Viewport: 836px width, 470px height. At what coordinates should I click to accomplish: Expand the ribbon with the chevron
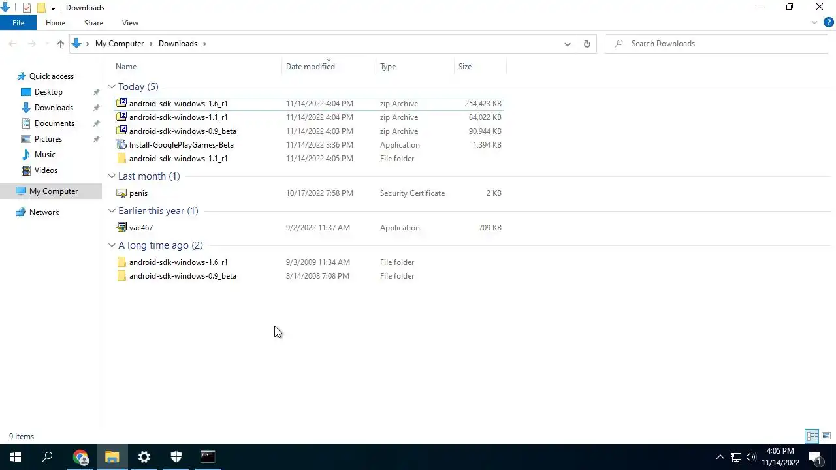click(x=814, y=23)
